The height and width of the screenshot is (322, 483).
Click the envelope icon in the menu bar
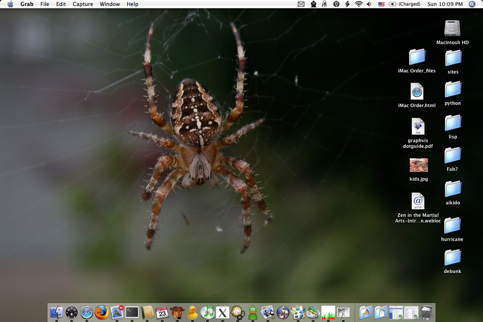[301, 4]
